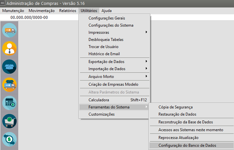
Task: Select Trocar de Usuário option
Action: [101, 47]
